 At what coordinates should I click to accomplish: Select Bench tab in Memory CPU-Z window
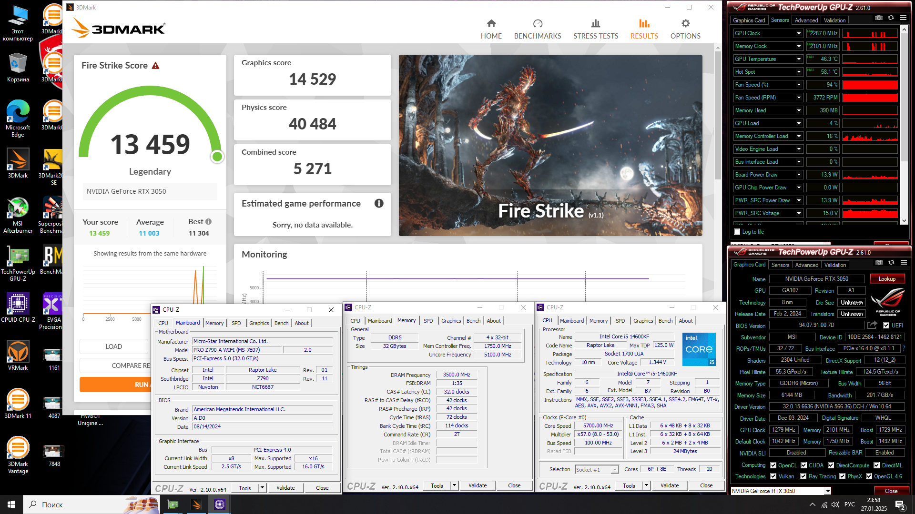tap(473, 321)
